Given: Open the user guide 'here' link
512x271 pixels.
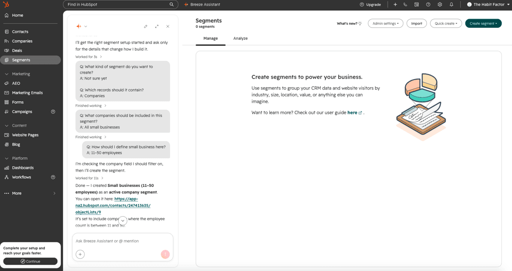Looking at the screenshot, I should pos(354,113).
